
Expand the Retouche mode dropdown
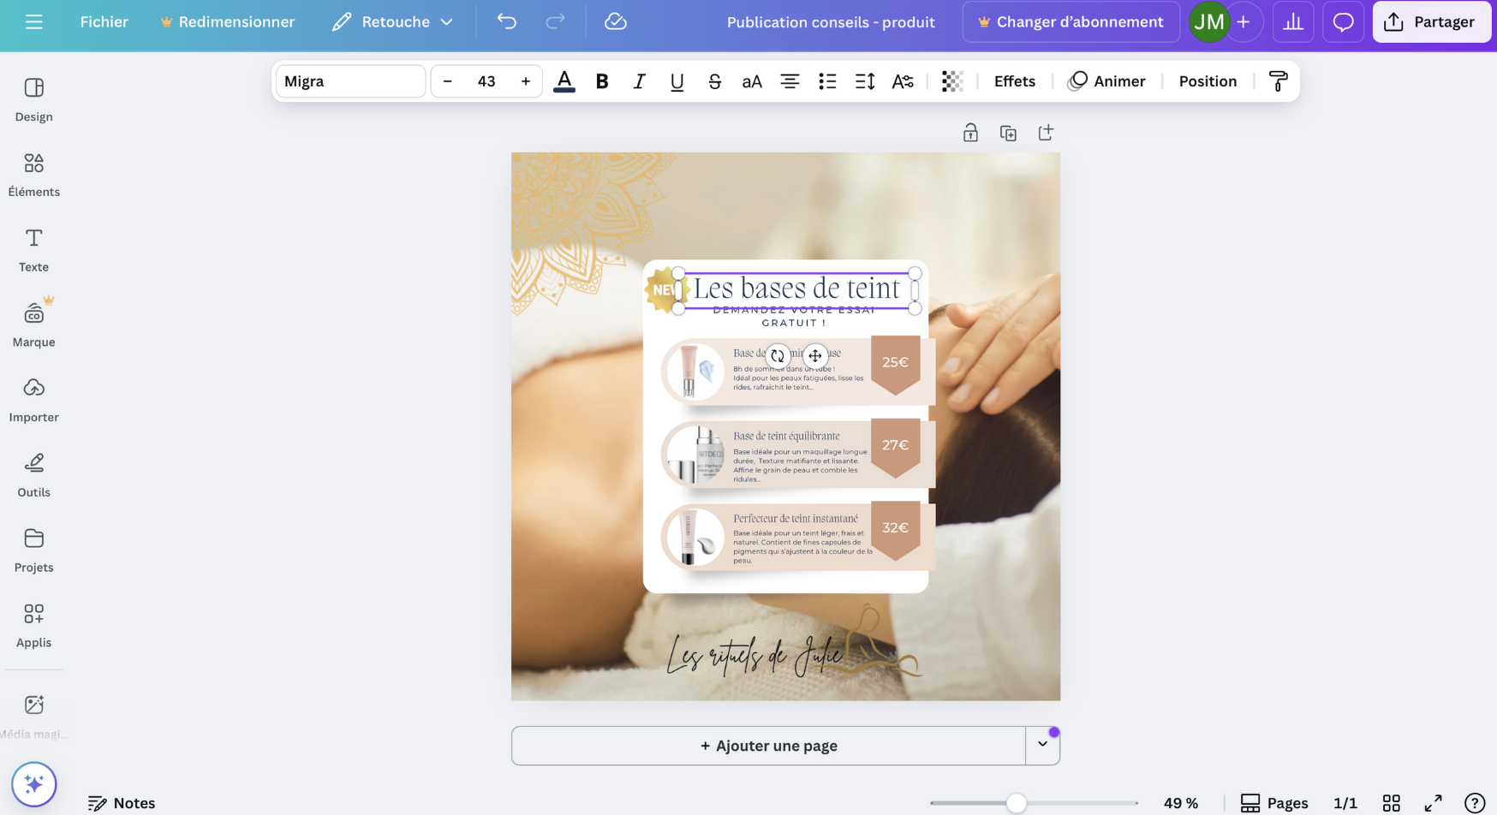point(393,22)
